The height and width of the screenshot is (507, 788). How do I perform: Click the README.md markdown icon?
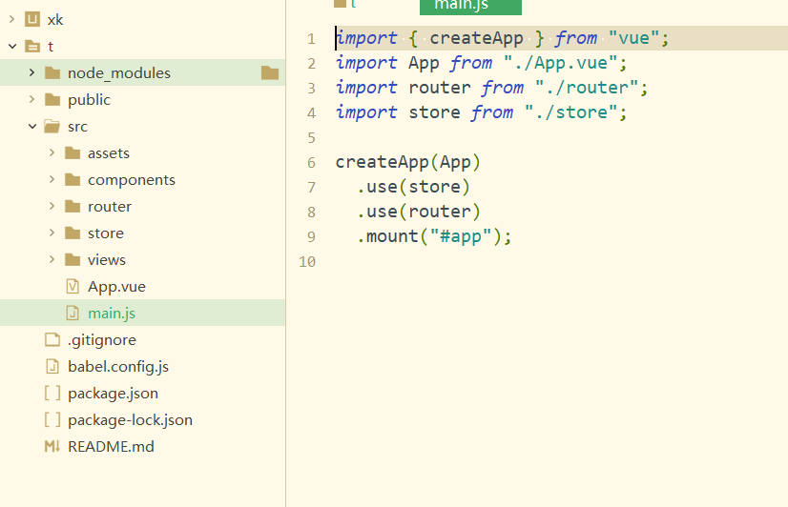click(52, 446)
